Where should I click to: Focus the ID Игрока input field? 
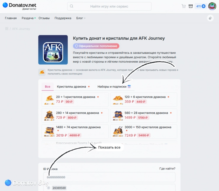[109, 177]
